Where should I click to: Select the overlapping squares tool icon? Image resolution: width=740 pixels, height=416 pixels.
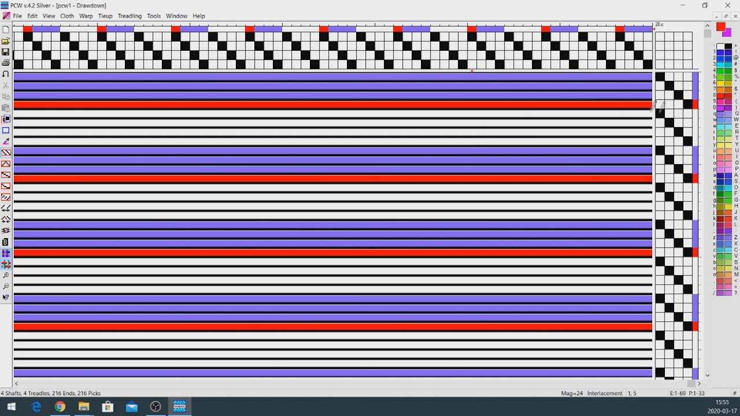pyautogui.click(x=6, y=119)
